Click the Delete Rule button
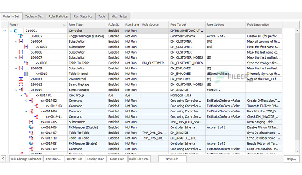This screenshot has width=302, height=175. point(75,159)
